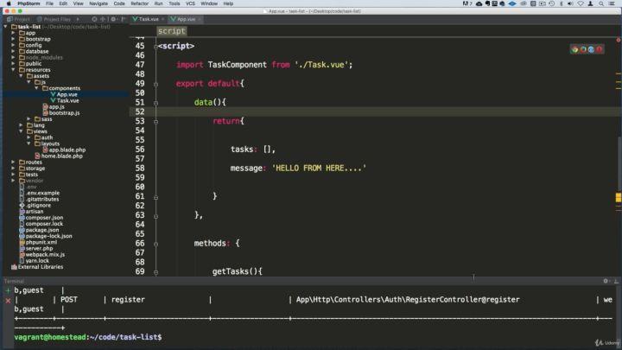Expand the app folder

point(14,33)
